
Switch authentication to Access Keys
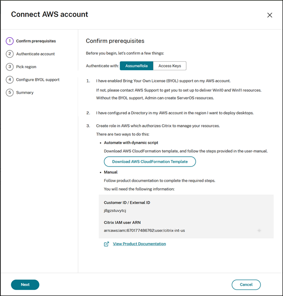[170, 66]
